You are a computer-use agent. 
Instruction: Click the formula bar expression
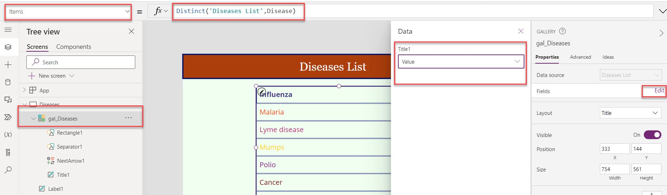(236, 11)
